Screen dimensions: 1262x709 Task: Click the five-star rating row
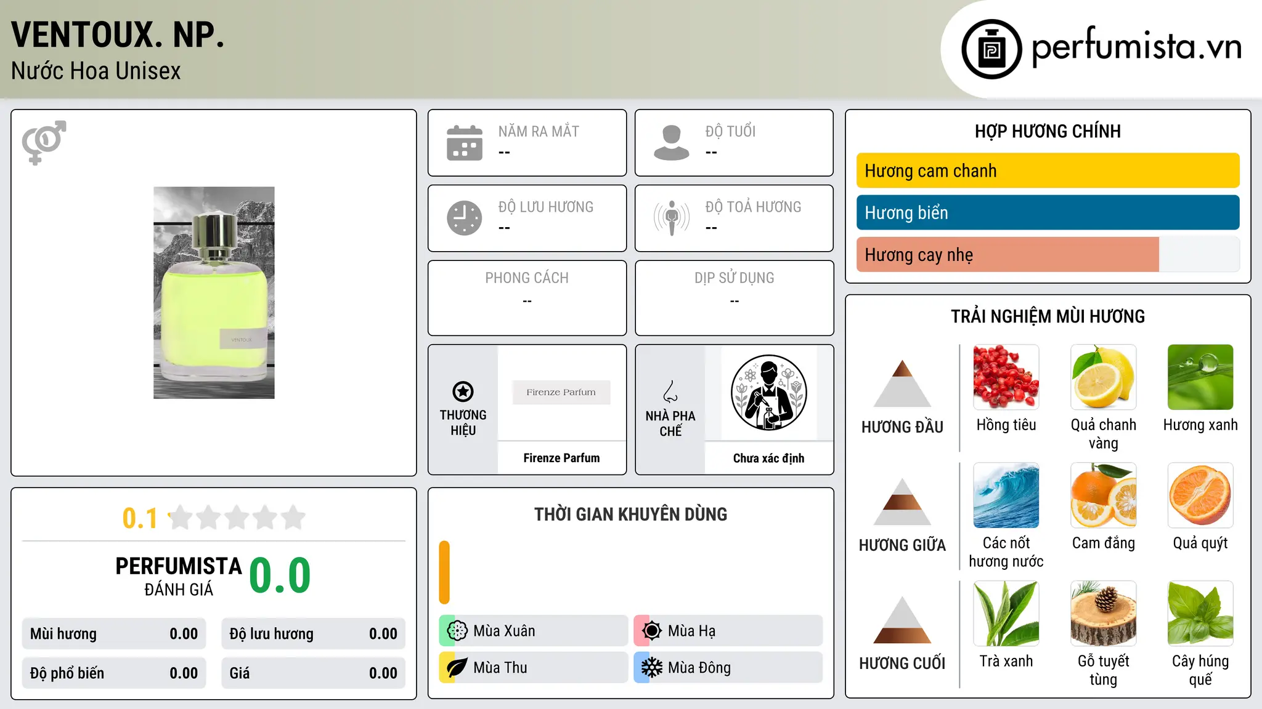click(x=237, y=518)
